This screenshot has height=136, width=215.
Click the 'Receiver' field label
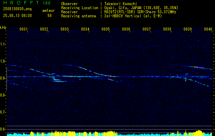click(69, 12)
